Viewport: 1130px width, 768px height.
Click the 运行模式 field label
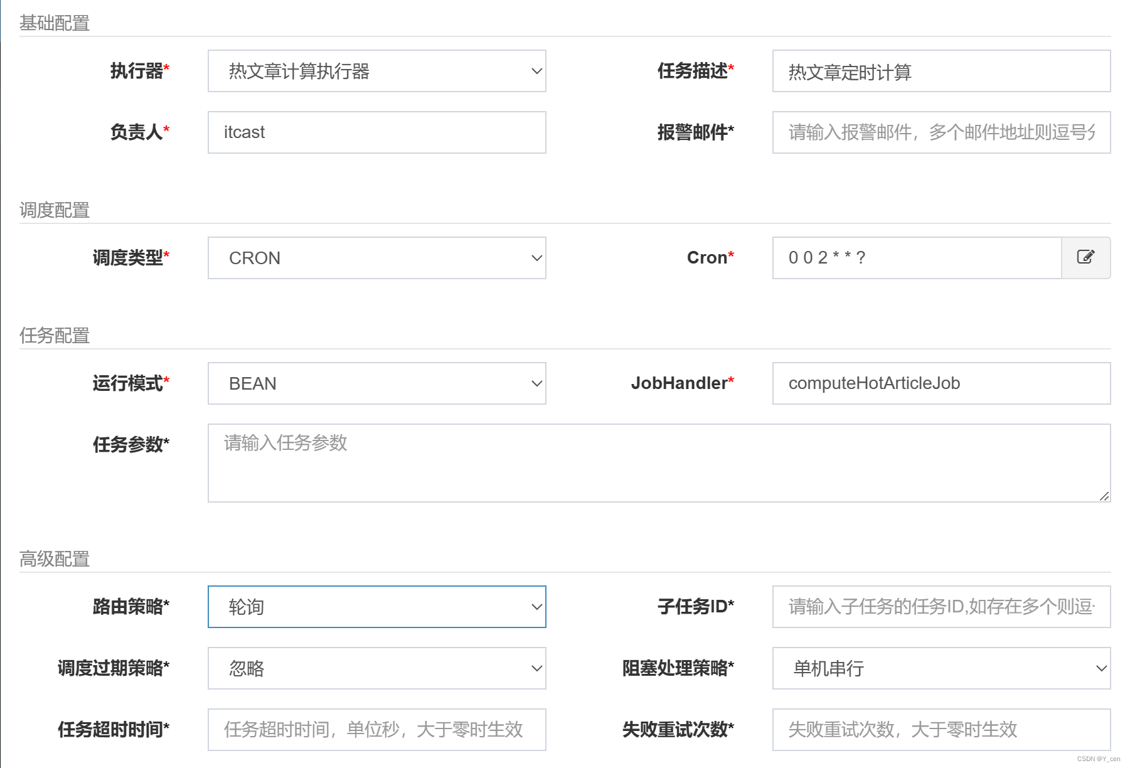point(131,383)
